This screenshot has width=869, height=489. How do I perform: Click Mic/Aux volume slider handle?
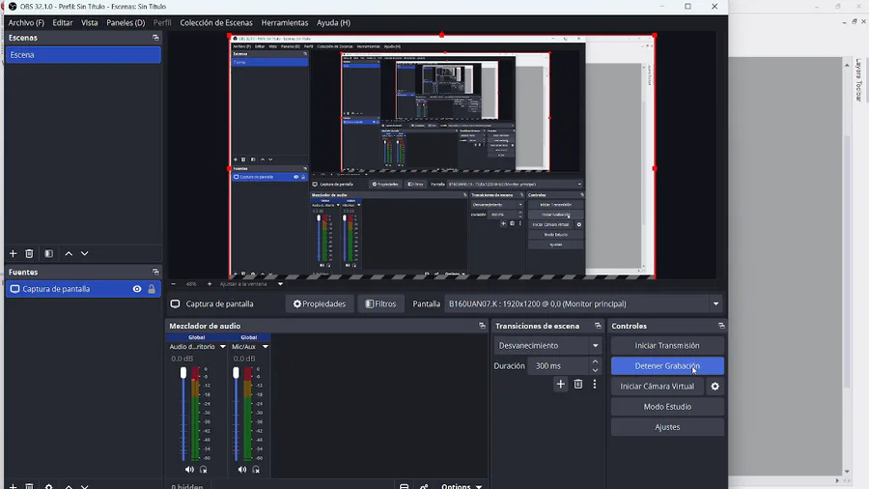237,373
